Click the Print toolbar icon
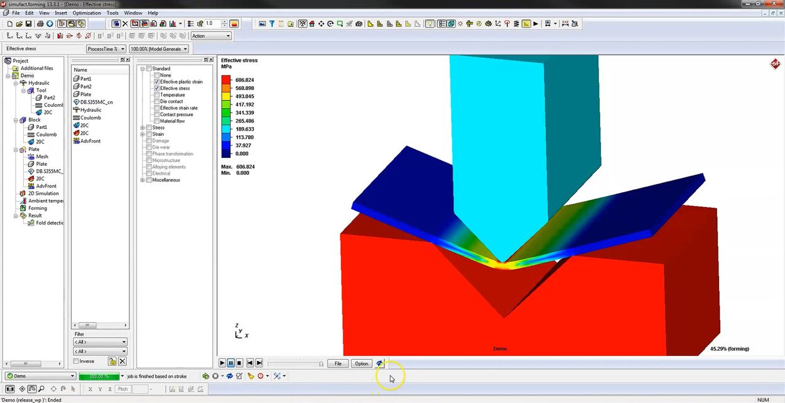 [40, 23]
